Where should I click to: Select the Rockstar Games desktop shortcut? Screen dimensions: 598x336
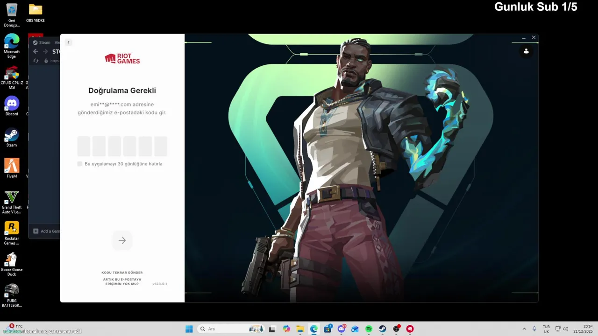(x=12, y=233)
